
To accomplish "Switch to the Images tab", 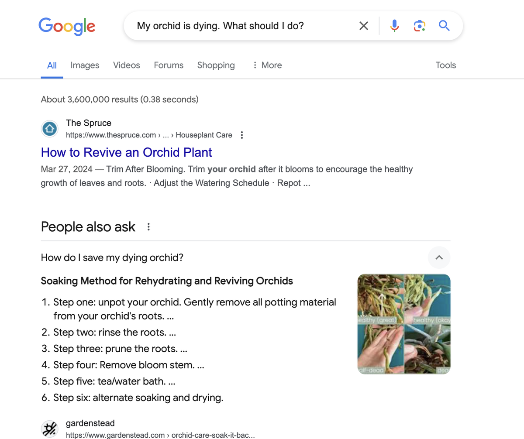I will click(x=84, y=65).
